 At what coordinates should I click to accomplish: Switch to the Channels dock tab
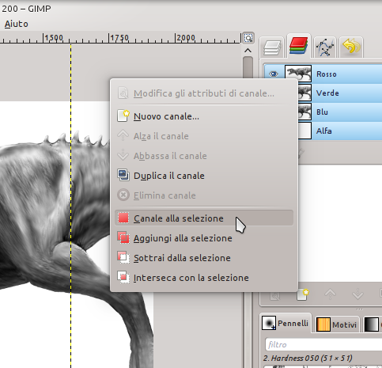tap(299, 46)
